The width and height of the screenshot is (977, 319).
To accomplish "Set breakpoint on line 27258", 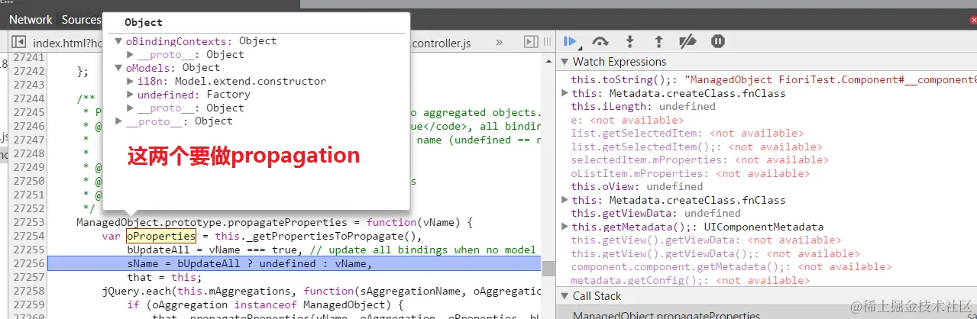I will [x=27, y=291].
